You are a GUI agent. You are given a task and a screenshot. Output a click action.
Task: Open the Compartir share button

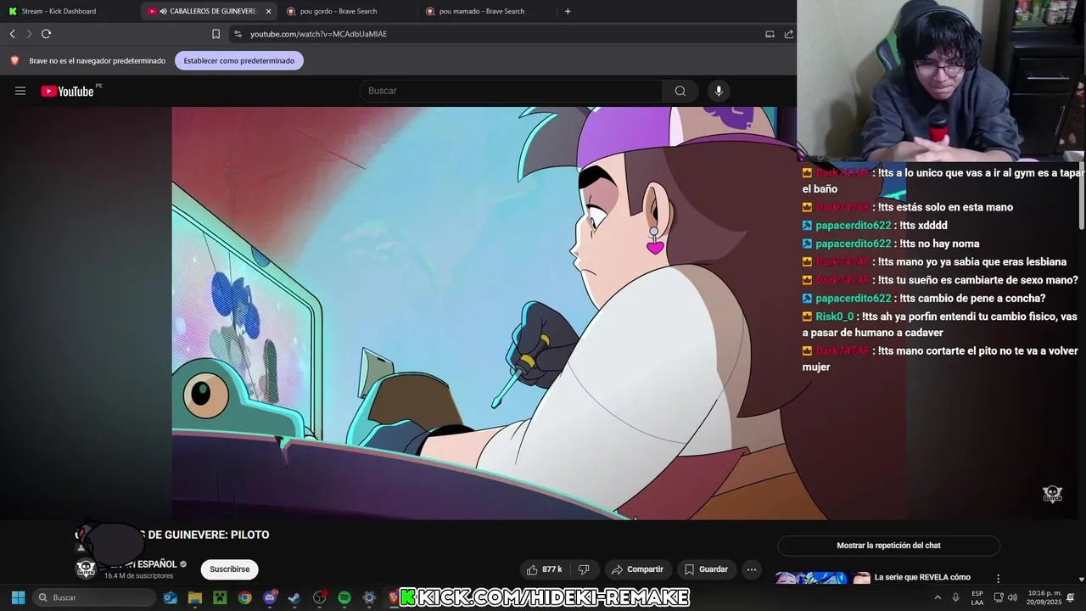637,569
